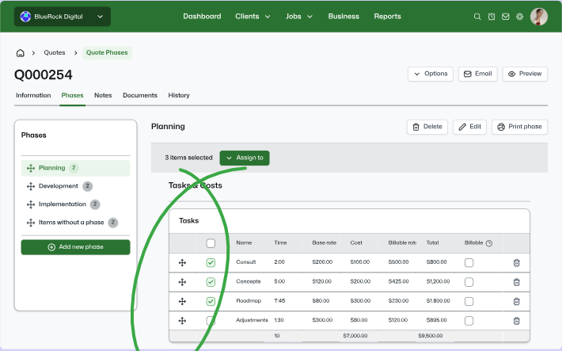The width and height of the screenshot is (562, 351).
Task: Open the Assign to dropdown
Action: 245,158
